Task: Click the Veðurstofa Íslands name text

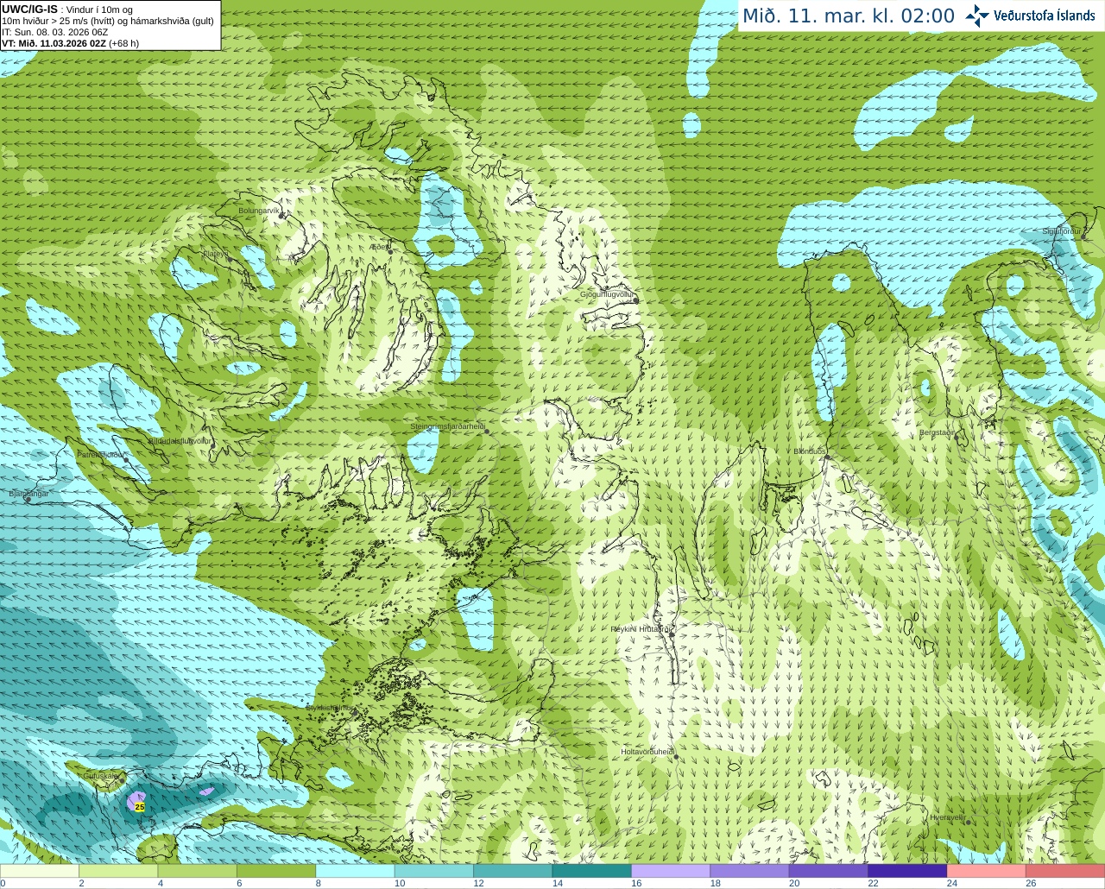Action: pos(1045,16)
